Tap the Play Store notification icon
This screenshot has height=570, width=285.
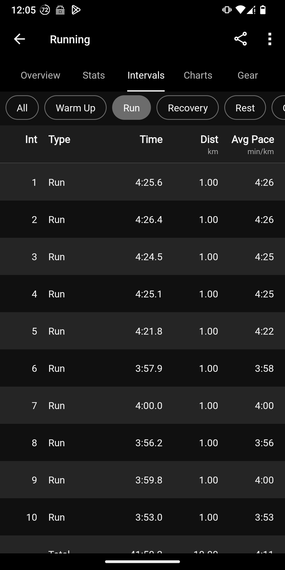(76, 10)
